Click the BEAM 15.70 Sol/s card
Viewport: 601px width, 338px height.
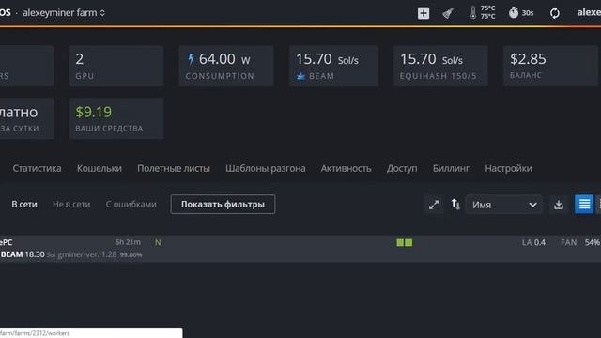pos(333,66)
